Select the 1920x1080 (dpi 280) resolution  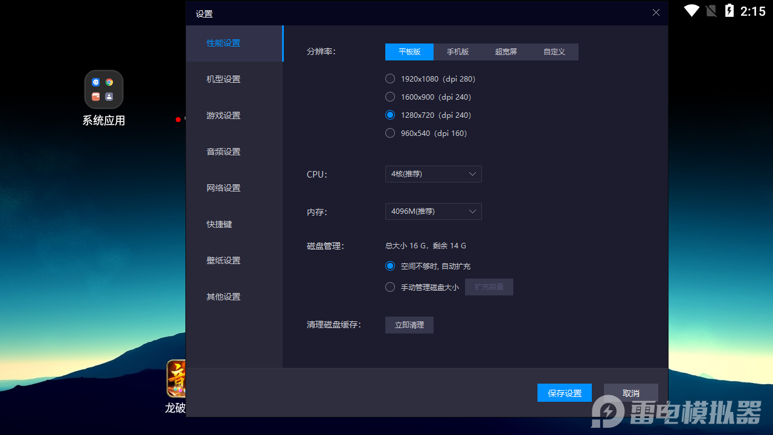coord(390,79)
